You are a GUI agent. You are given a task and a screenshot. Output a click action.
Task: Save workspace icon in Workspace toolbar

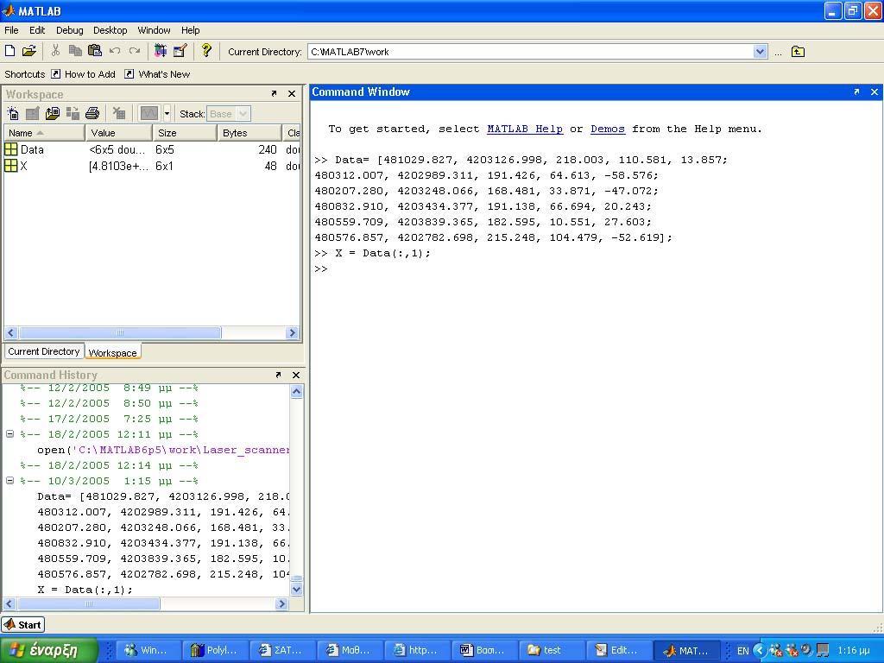pyautogui.click(x=73, y=113)
